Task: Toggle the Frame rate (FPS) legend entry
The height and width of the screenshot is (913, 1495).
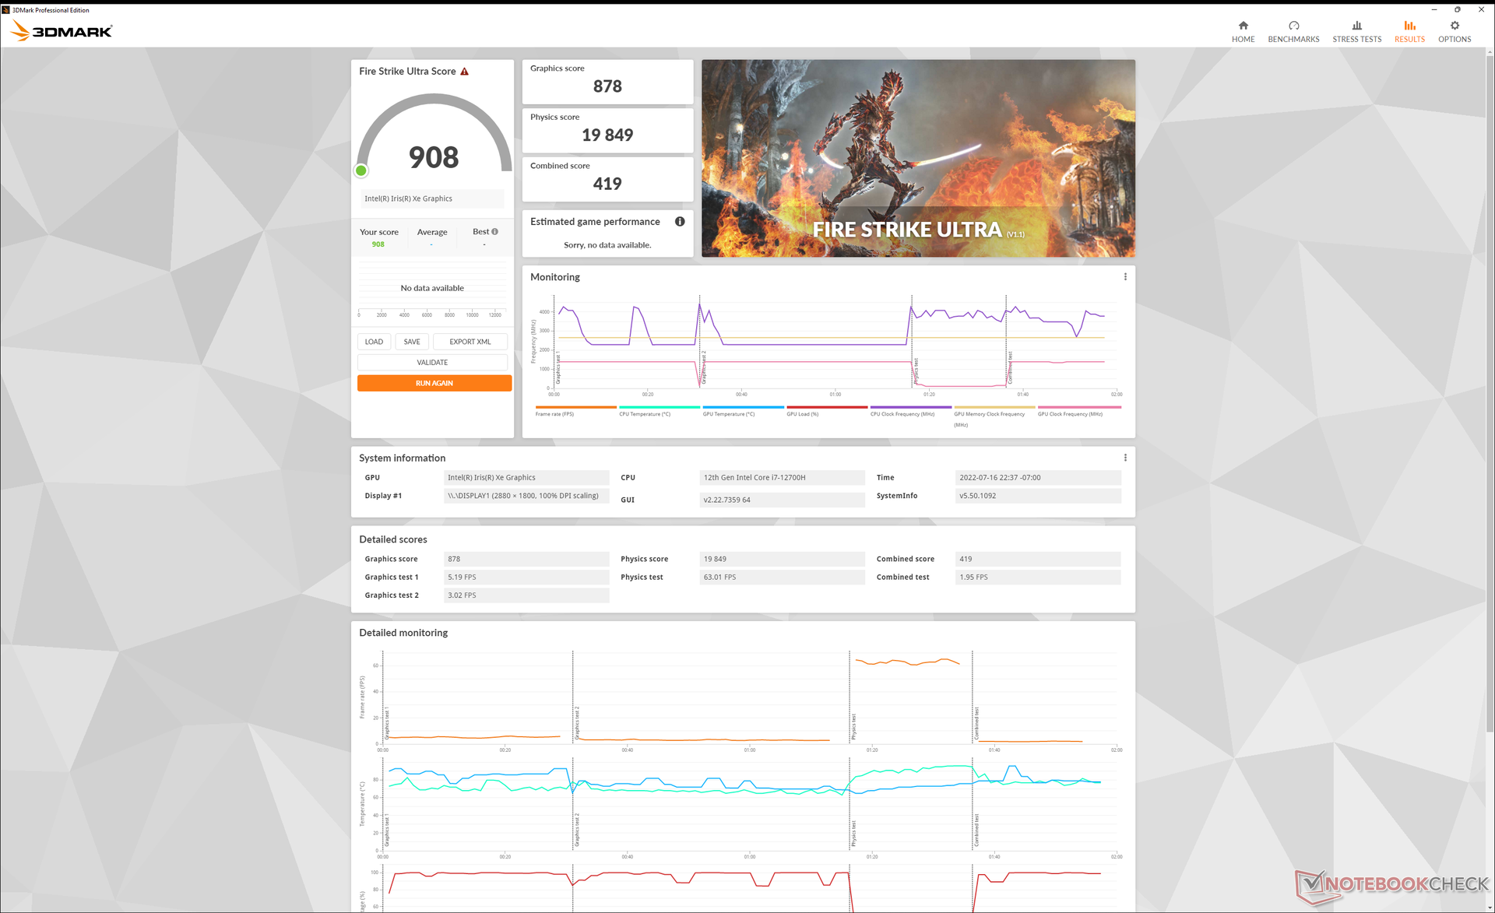Action: (554, 414)
